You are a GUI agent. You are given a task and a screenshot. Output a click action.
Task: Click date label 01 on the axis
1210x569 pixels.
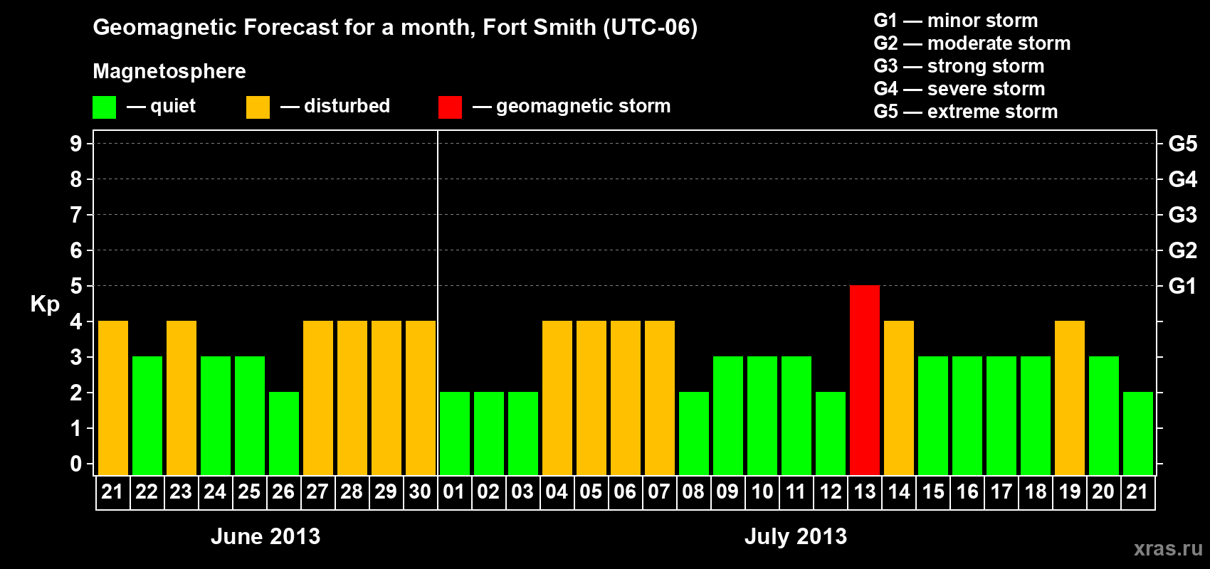tap(454, 492)
